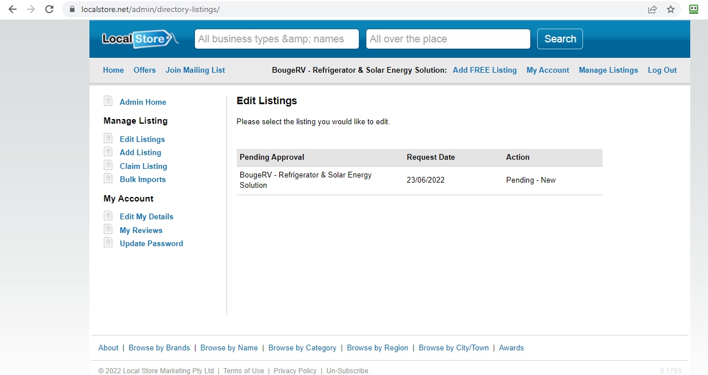Log Out of the account
Viewport: 708px width, 375px height.
click(662, 70)
